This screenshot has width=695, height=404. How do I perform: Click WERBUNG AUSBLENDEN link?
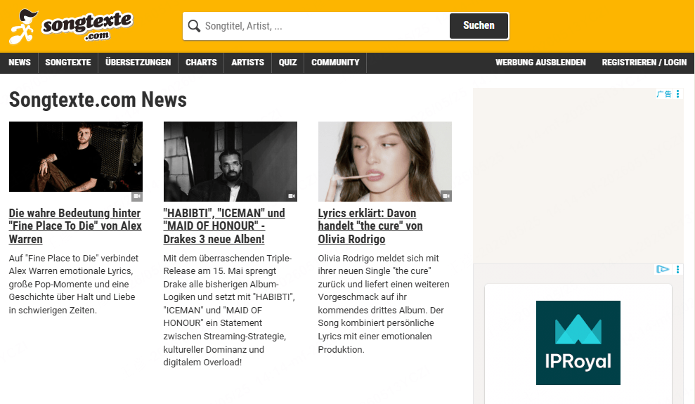tap(540, 63)
